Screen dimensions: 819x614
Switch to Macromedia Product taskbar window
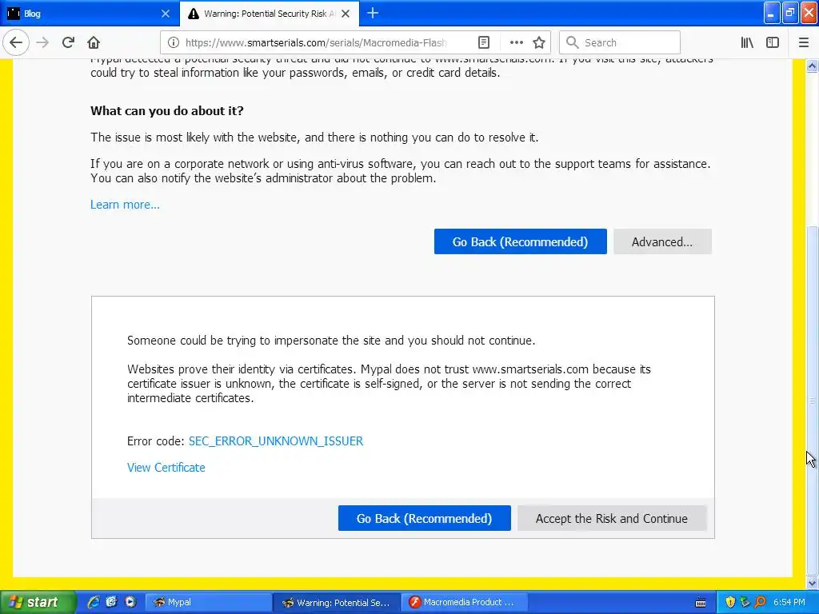coord(464,603)
